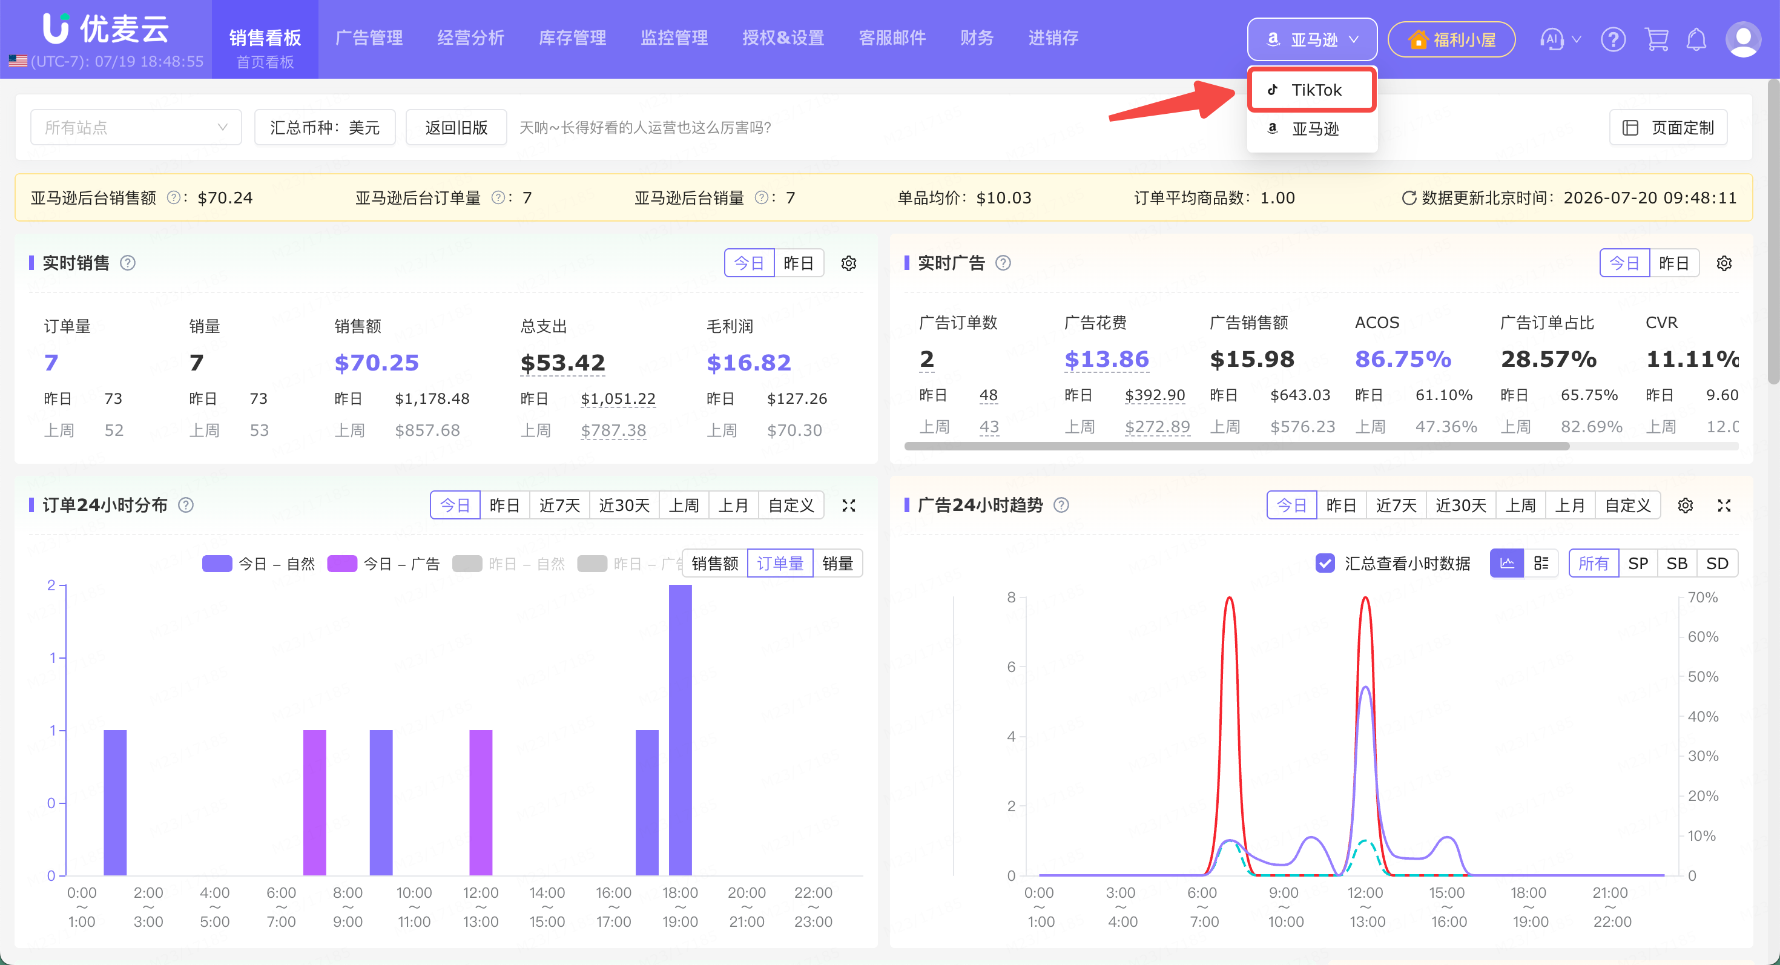
Task: Click ACOS value 86.75%
Action: 1403,359
